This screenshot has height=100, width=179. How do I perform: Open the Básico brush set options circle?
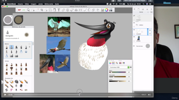[29, 44]
